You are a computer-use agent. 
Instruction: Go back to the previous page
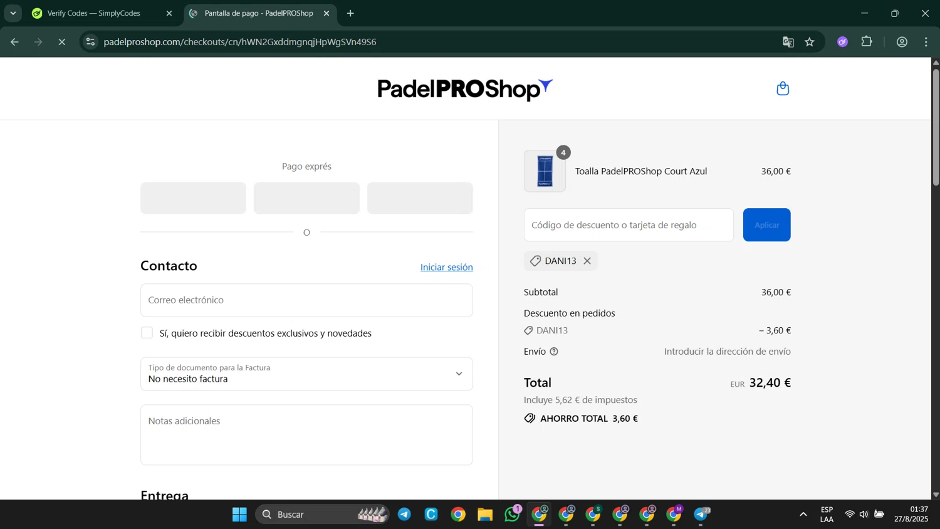point(14,42)
